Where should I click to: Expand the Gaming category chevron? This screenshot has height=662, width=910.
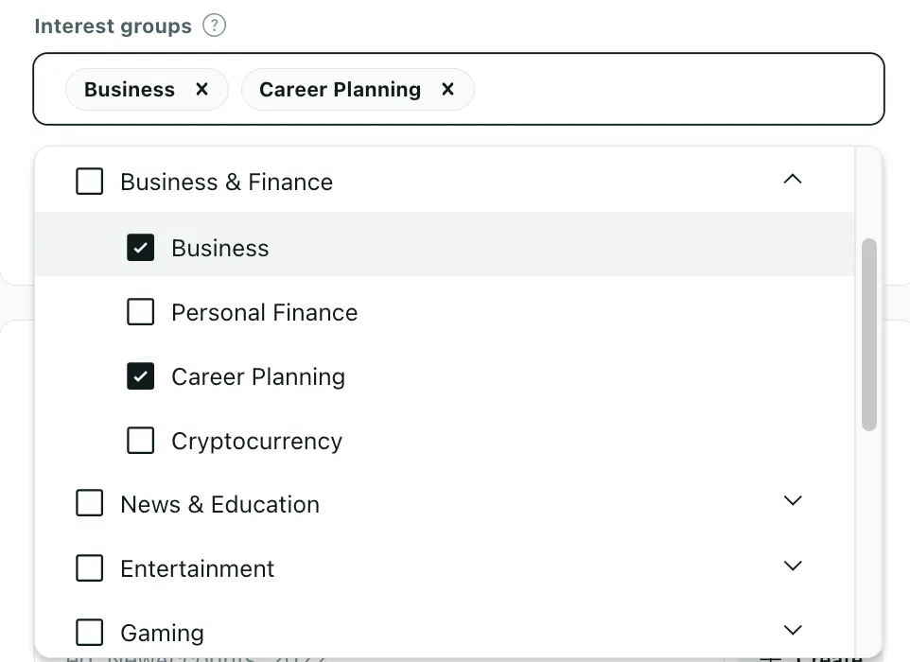pos(792,630)
